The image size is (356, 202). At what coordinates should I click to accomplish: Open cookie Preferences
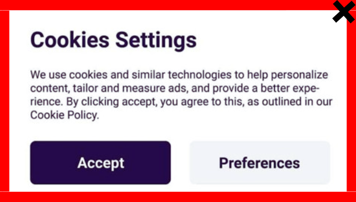[x=260, y=163]
